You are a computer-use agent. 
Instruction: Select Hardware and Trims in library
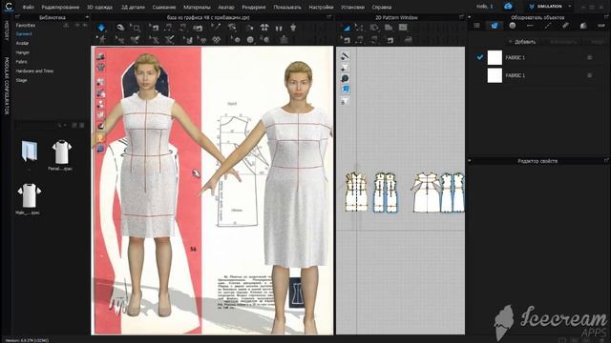[x=34, y=71]
